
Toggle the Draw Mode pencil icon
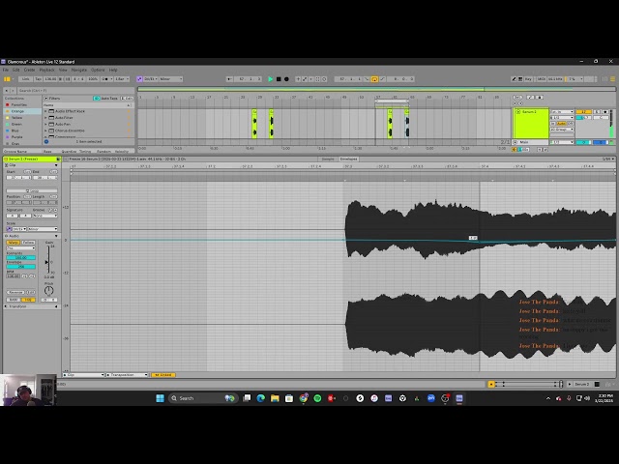(x=514, y=79)
